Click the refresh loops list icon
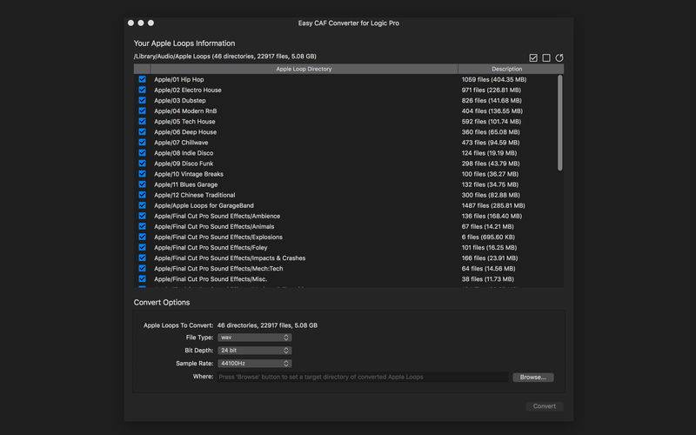 pos(559,57)
